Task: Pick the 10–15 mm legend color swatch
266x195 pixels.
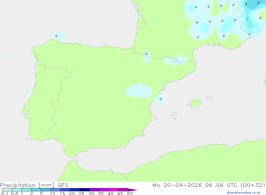Action: (56, 190)
